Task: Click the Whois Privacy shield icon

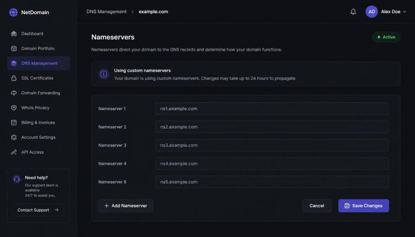Action: point(14,108)
